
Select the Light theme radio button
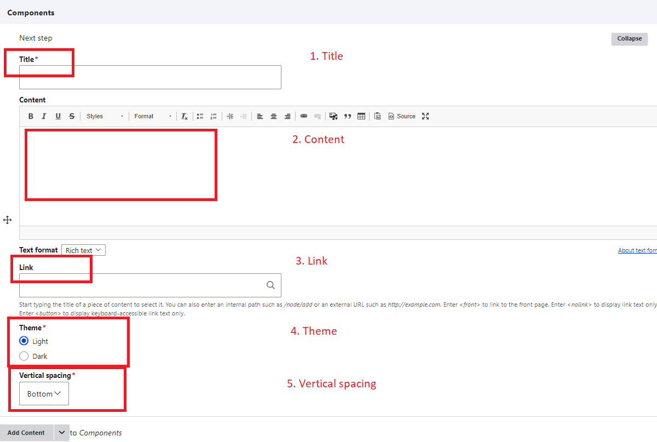[24, 341]
